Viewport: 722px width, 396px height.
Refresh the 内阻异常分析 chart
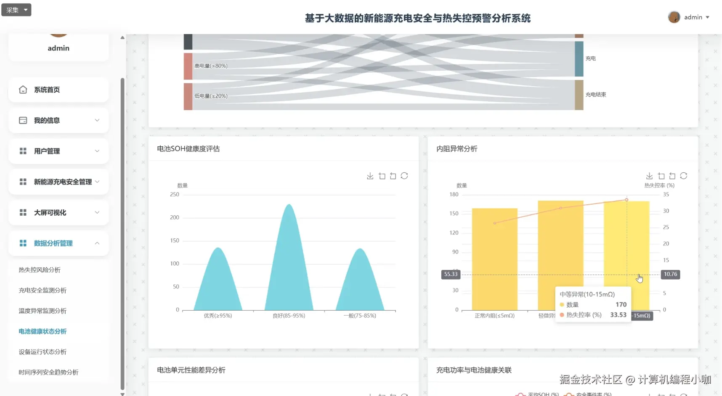click(684, 176)
